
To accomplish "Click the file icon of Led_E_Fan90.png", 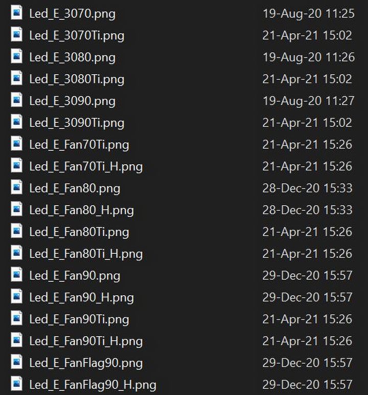I will click(x=17, y=274).
